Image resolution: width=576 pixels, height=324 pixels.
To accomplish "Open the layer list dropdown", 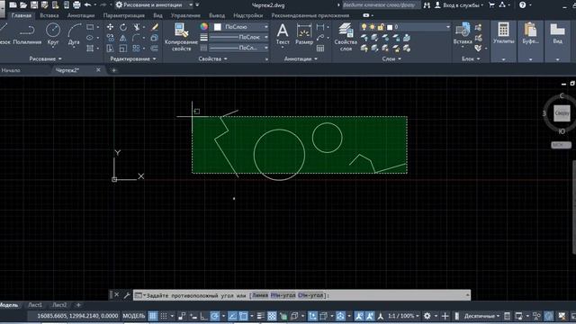I will [405, 27].
